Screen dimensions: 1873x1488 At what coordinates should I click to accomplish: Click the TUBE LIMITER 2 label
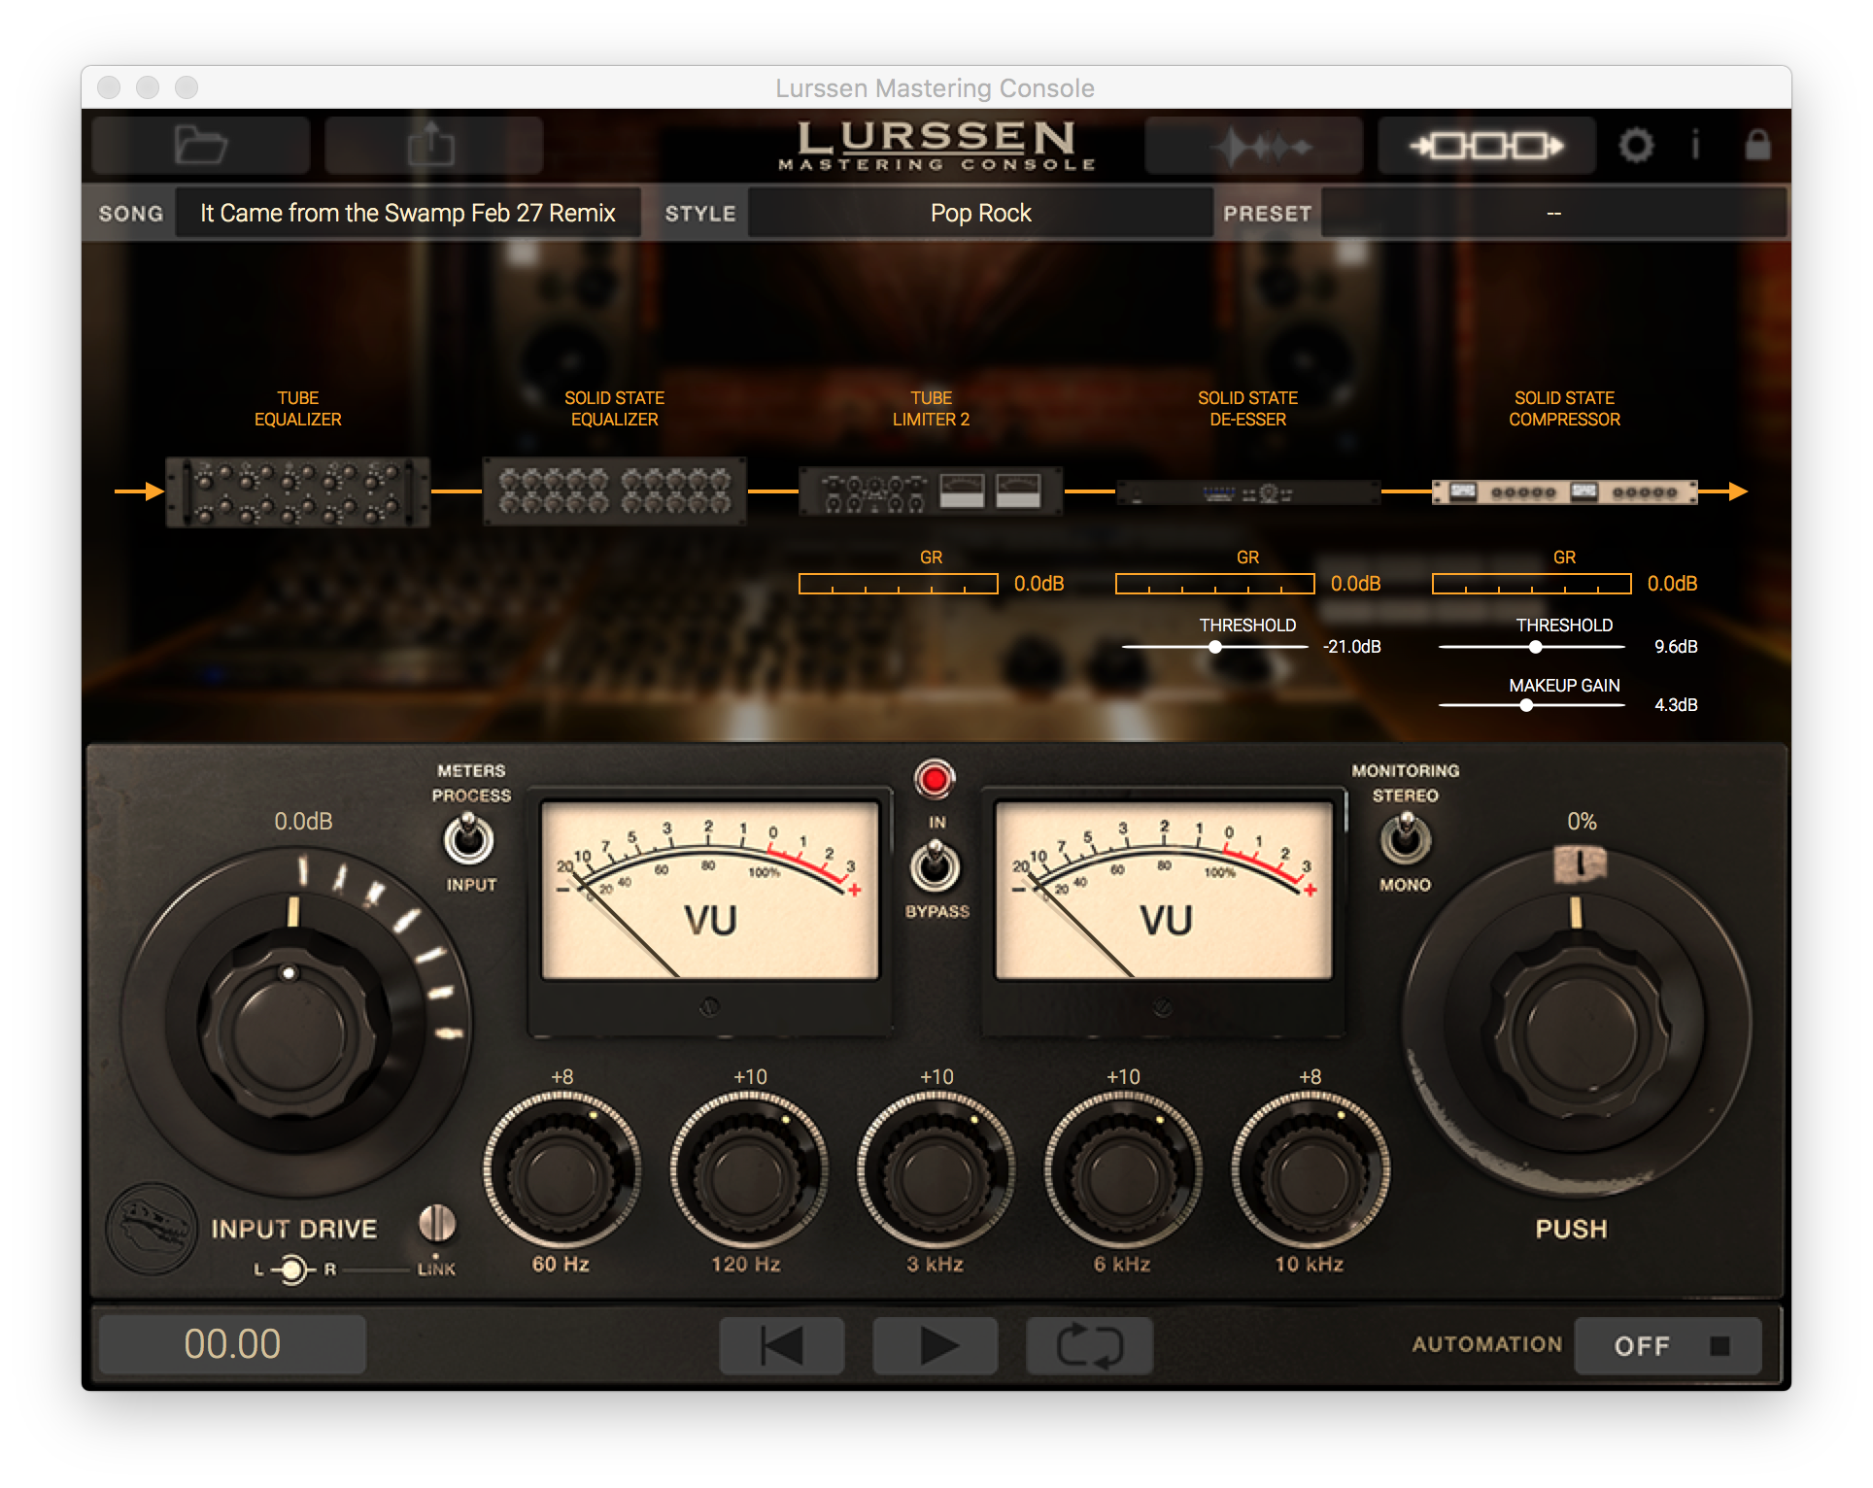931,409
